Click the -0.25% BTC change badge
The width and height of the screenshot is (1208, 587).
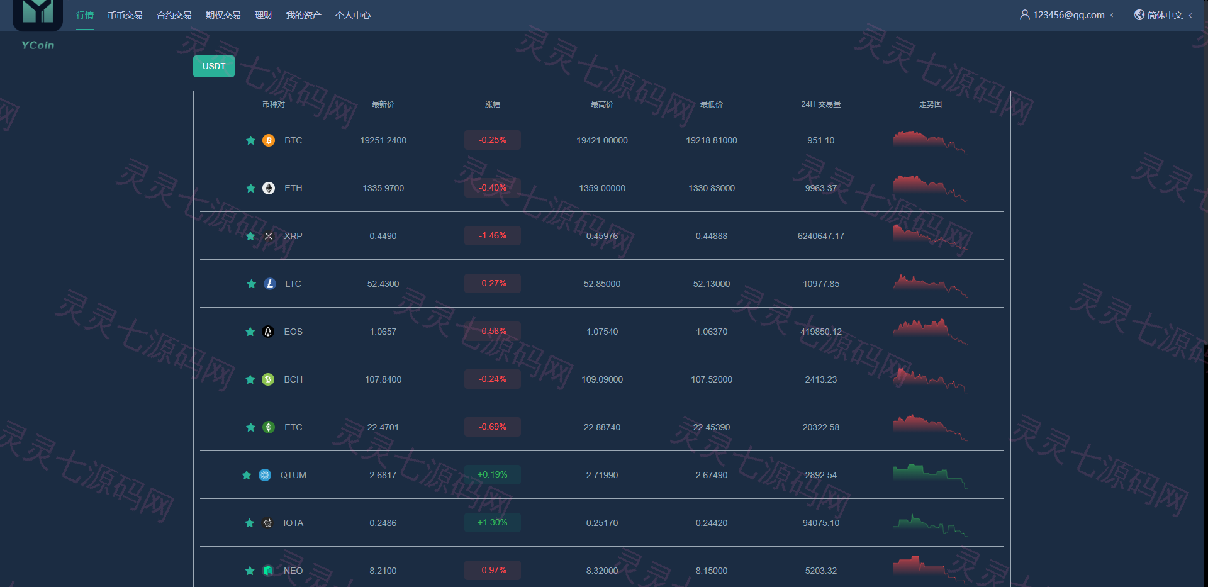pyautogui.click(x=493, y=140)
